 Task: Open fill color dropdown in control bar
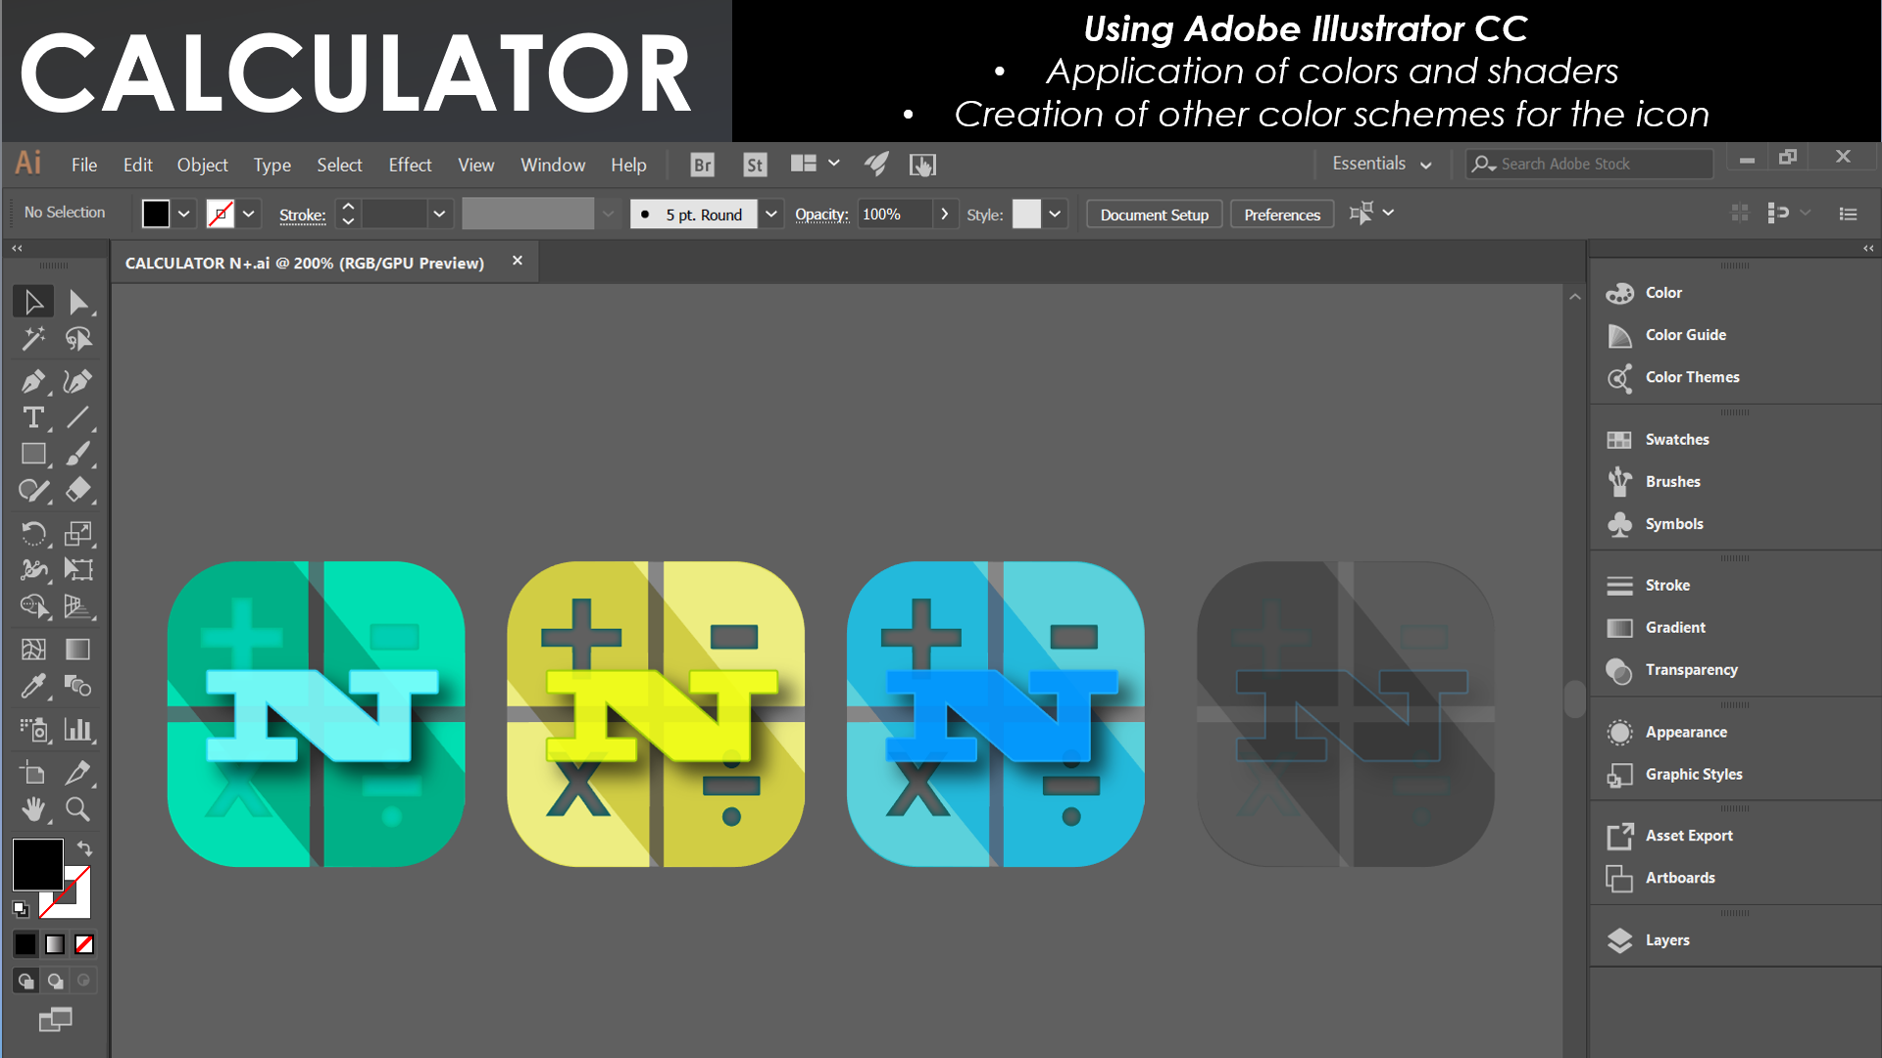click(184, 214)
